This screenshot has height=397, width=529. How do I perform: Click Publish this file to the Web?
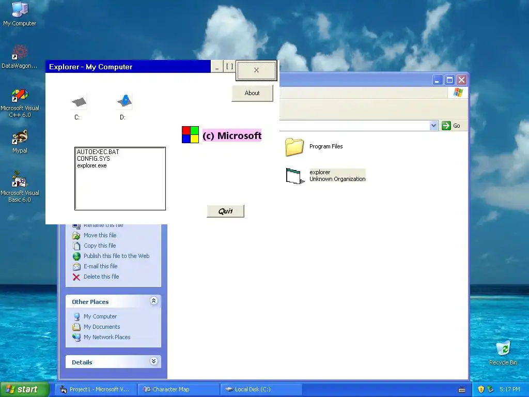116,256
